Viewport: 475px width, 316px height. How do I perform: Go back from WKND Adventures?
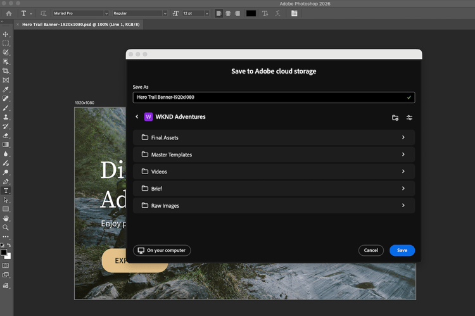(x=137, y=117)
